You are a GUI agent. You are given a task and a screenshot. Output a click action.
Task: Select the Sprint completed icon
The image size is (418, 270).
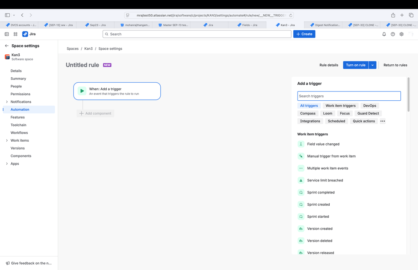[301, 192]
